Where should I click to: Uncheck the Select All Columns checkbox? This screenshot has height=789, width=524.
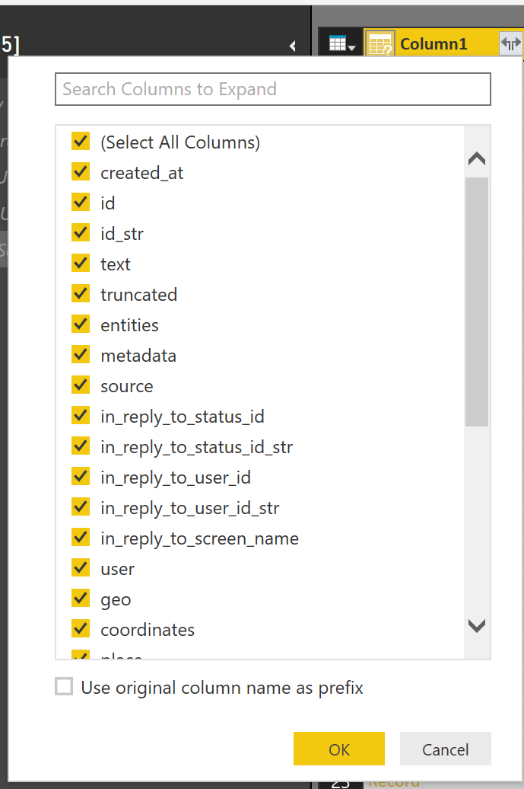(81, 142)
